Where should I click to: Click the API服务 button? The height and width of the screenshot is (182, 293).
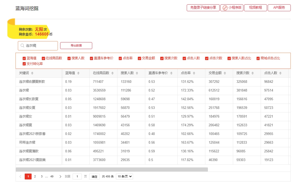(279, 8)
